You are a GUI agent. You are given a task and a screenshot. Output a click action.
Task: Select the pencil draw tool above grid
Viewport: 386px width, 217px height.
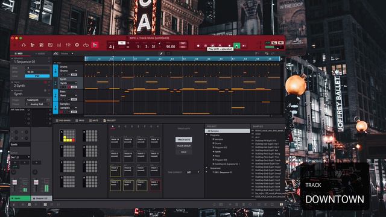pyautogui.click(x=161, y=54)
